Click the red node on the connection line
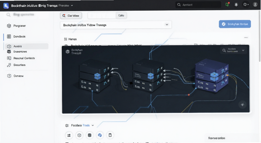261x143 pixels. pyautogui.click(x=189, y=95)
